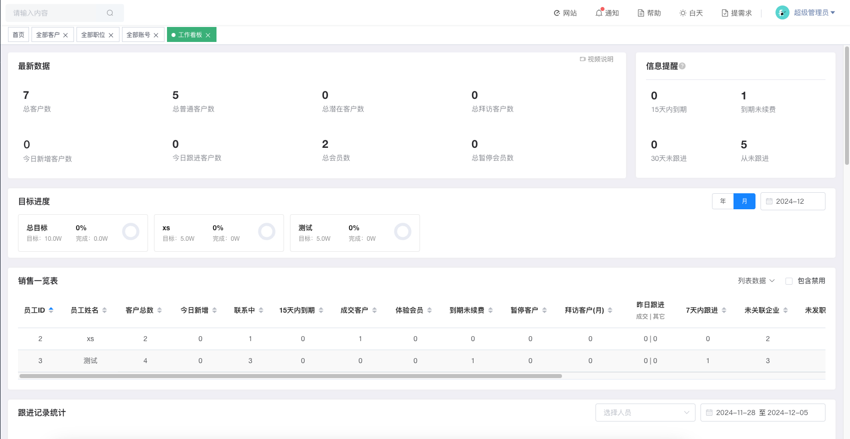Screen dimensions: 850x439
Task: Click the 视频说明 video icon
Action: pos(582,59)
